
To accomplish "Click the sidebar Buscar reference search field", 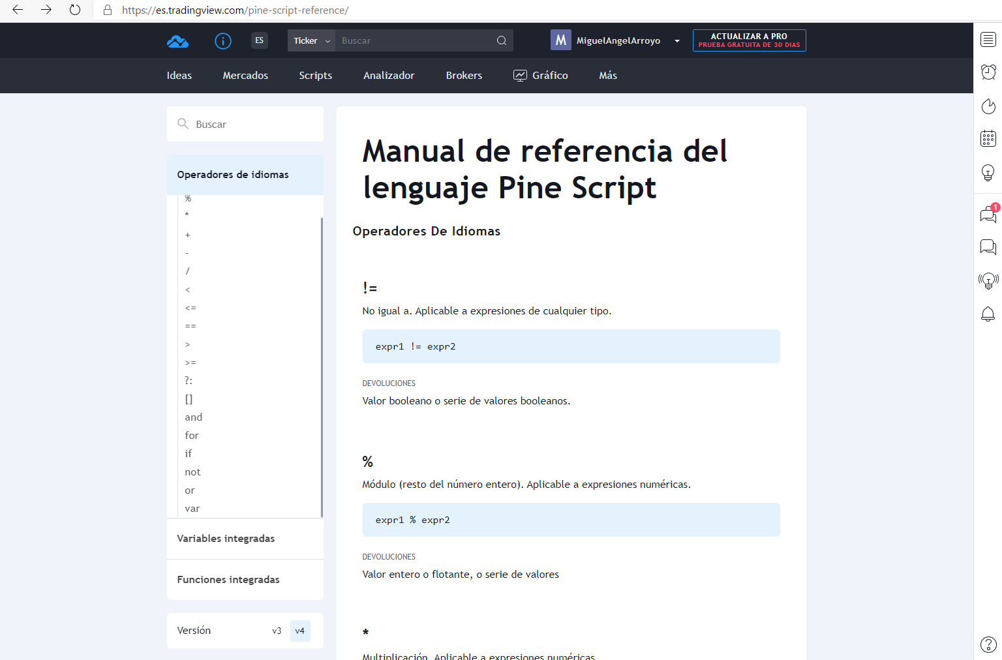I will click(x=245, y=124).
